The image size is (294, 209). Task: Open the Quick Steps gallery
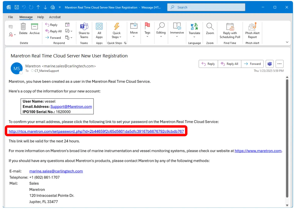coord(116,31)
